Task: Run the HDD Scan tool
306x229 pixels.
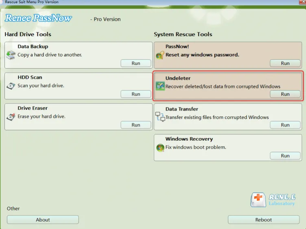Action: click(x=136, y=94)
